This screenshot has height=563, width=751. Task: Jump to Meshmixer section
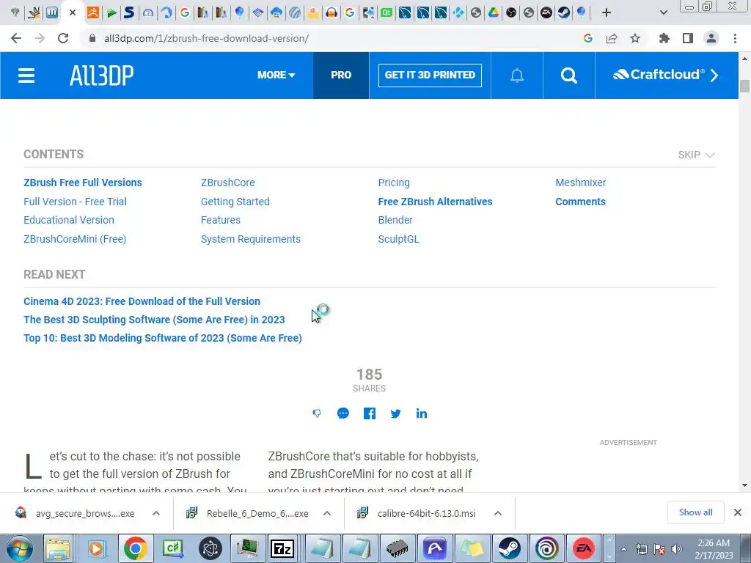[581, 183]
